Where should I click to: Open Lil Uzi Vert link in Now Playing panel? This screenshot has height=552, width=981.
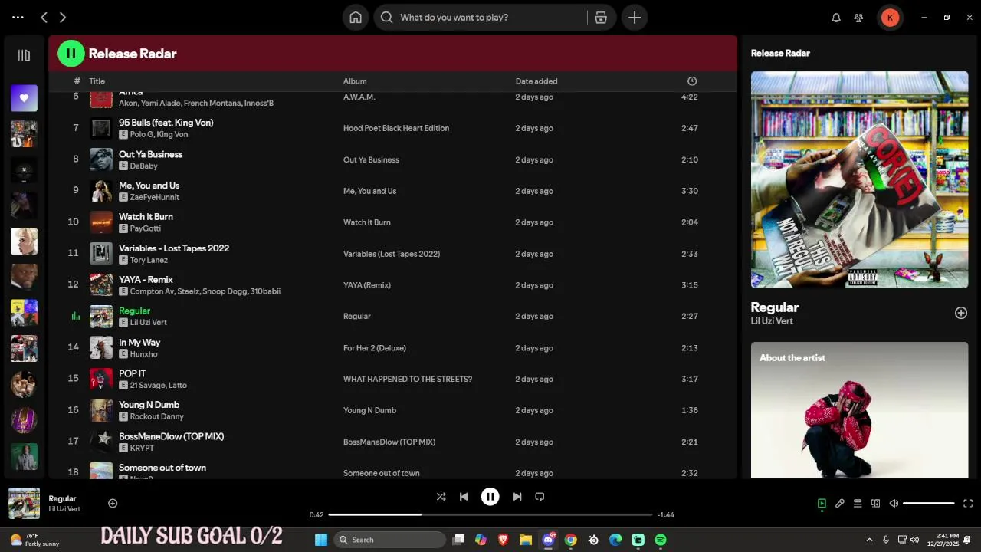(x=772, y=321)
